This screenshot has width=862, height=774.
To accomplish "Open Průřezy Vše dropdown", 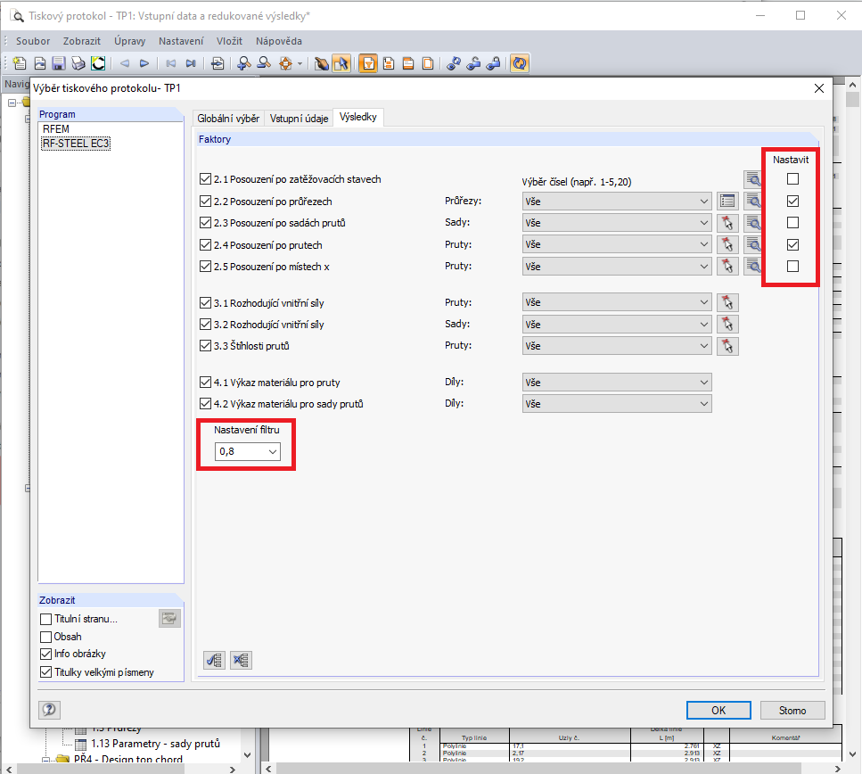I will coord(617,202).
